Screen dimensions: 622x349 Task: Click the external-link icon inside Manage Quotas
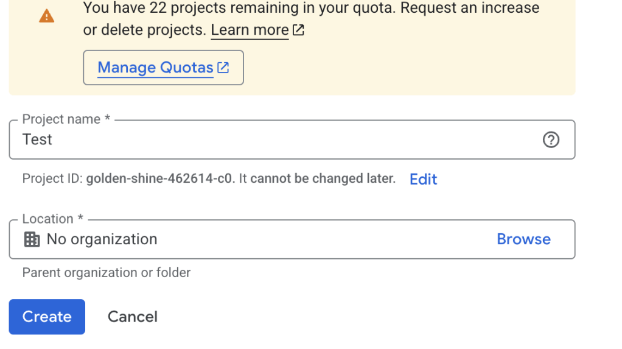pos(223,68)
